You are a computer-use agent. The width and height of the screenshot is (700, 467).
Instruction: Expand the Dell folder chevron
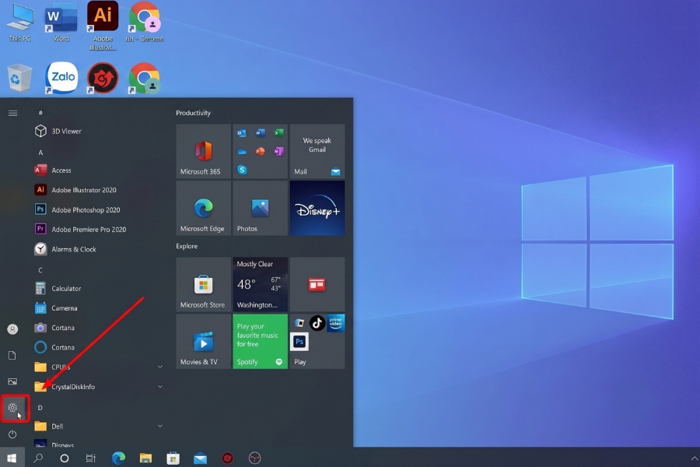pos(159,426)
